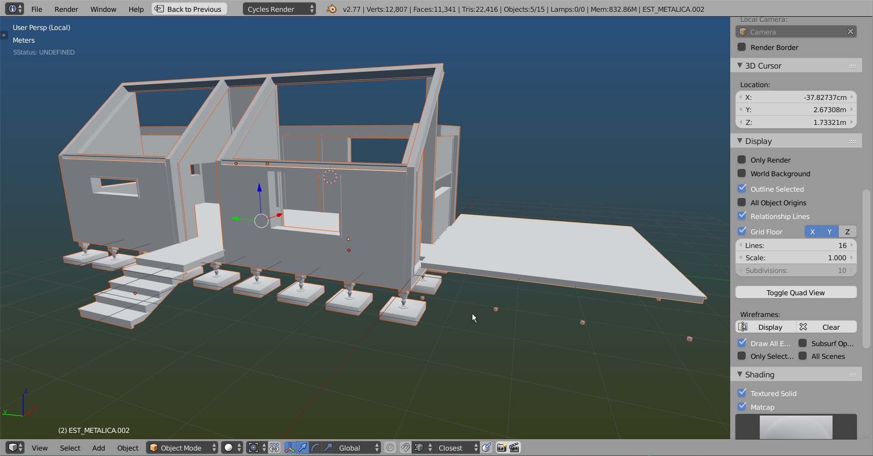The width and height of the screenshot is (873, 456).
Task: Toggle the 3D manipulator widget
Action: pos(290,447)
